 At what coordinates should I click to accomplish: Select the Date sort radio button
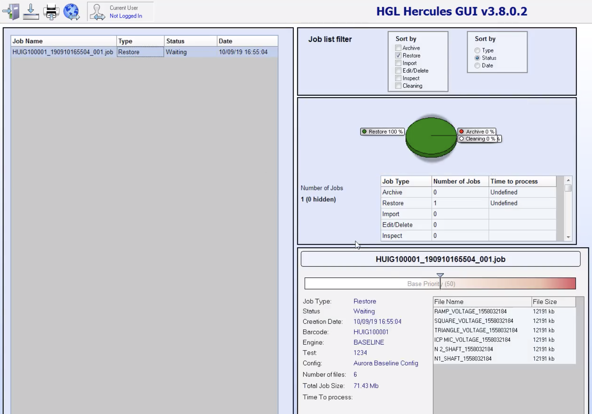(x=477, y=65)
